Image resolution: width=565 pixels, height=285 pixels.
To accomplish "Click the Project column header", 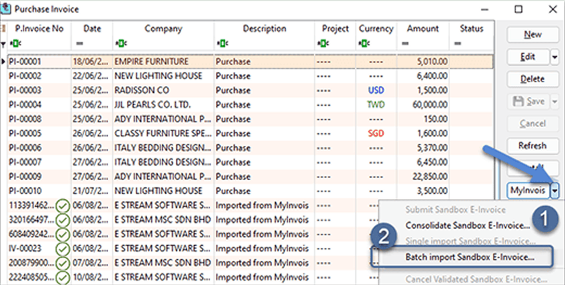I will click(335, 29).
